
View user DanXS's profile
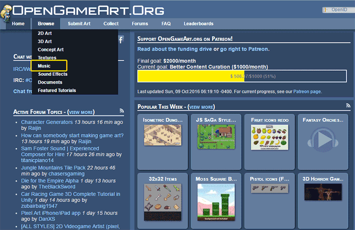coord(47,219)
